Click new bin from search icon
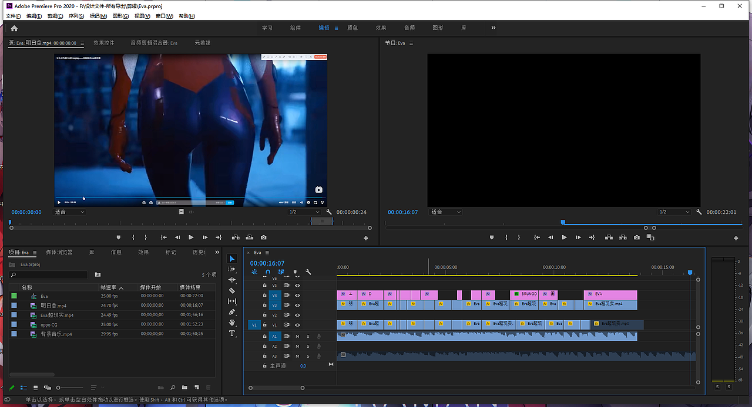Image resolution: width=752 pixels, height=407 pixels. coord(98,274)
